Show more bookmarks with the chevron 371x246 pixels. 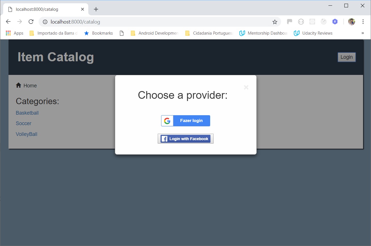tap(363, 33)
